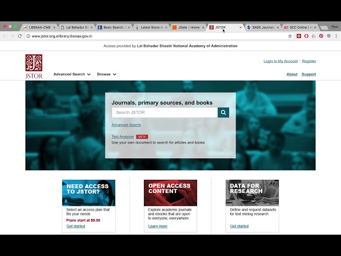The width and height of the screenshot is (341, 256).
Task: Click the Search JSTOR input field
Action: 165,113
